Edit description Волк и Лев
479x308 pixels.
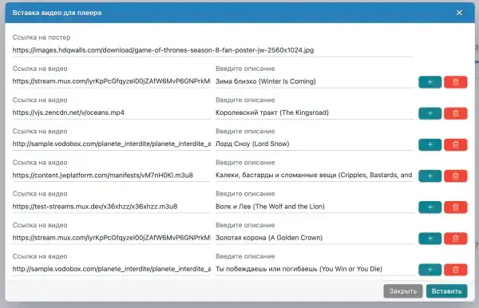click(x=315, y=207)
